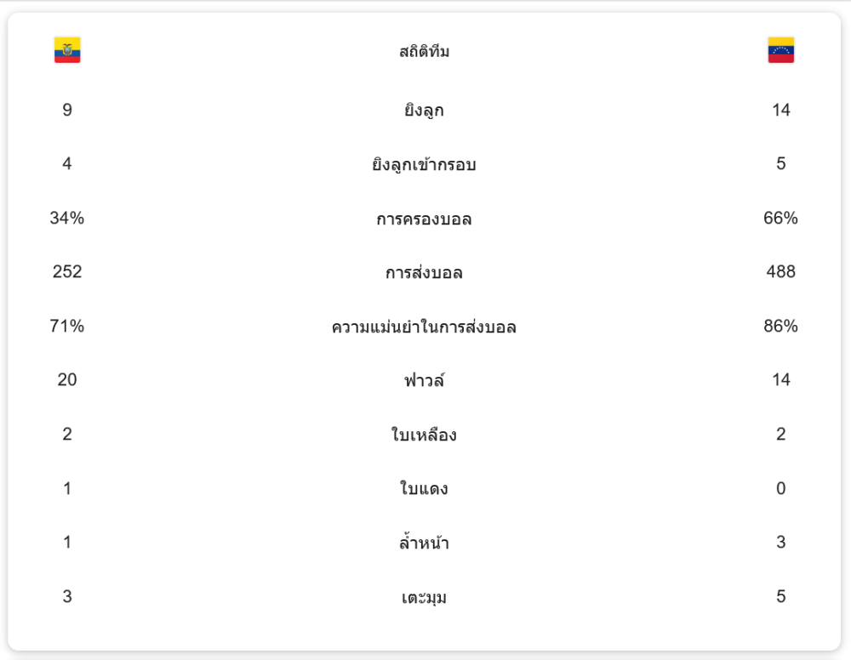Click the Ecuador flag icon

click(x=67, y=50)
